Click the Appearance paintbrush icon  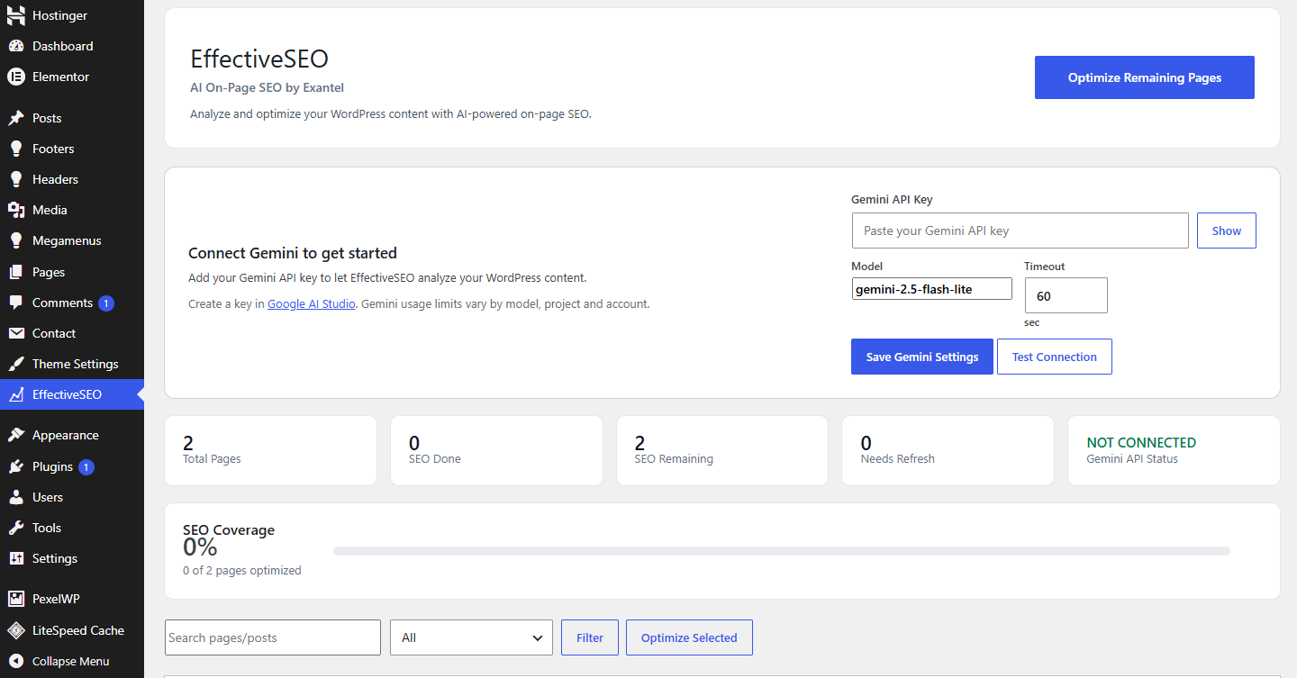[x=16, y=435]
